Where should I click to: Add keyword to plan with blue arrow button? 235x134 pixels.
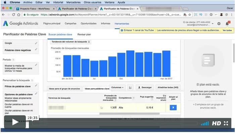click(173, 108)
